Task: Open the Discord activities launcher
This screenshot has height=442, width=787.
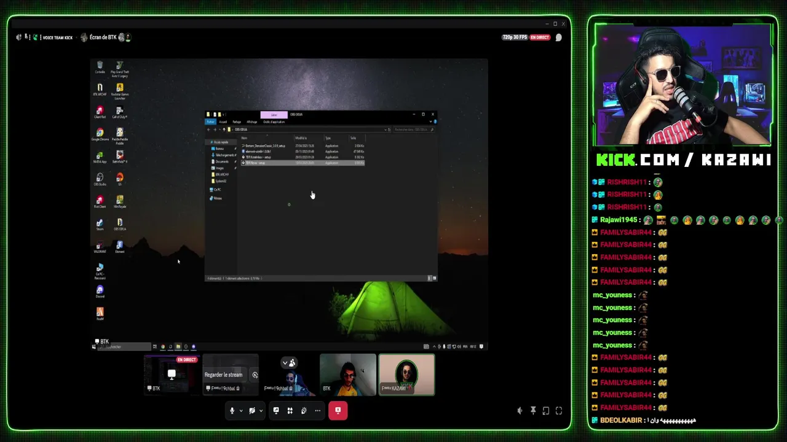Action: (290, 411)
